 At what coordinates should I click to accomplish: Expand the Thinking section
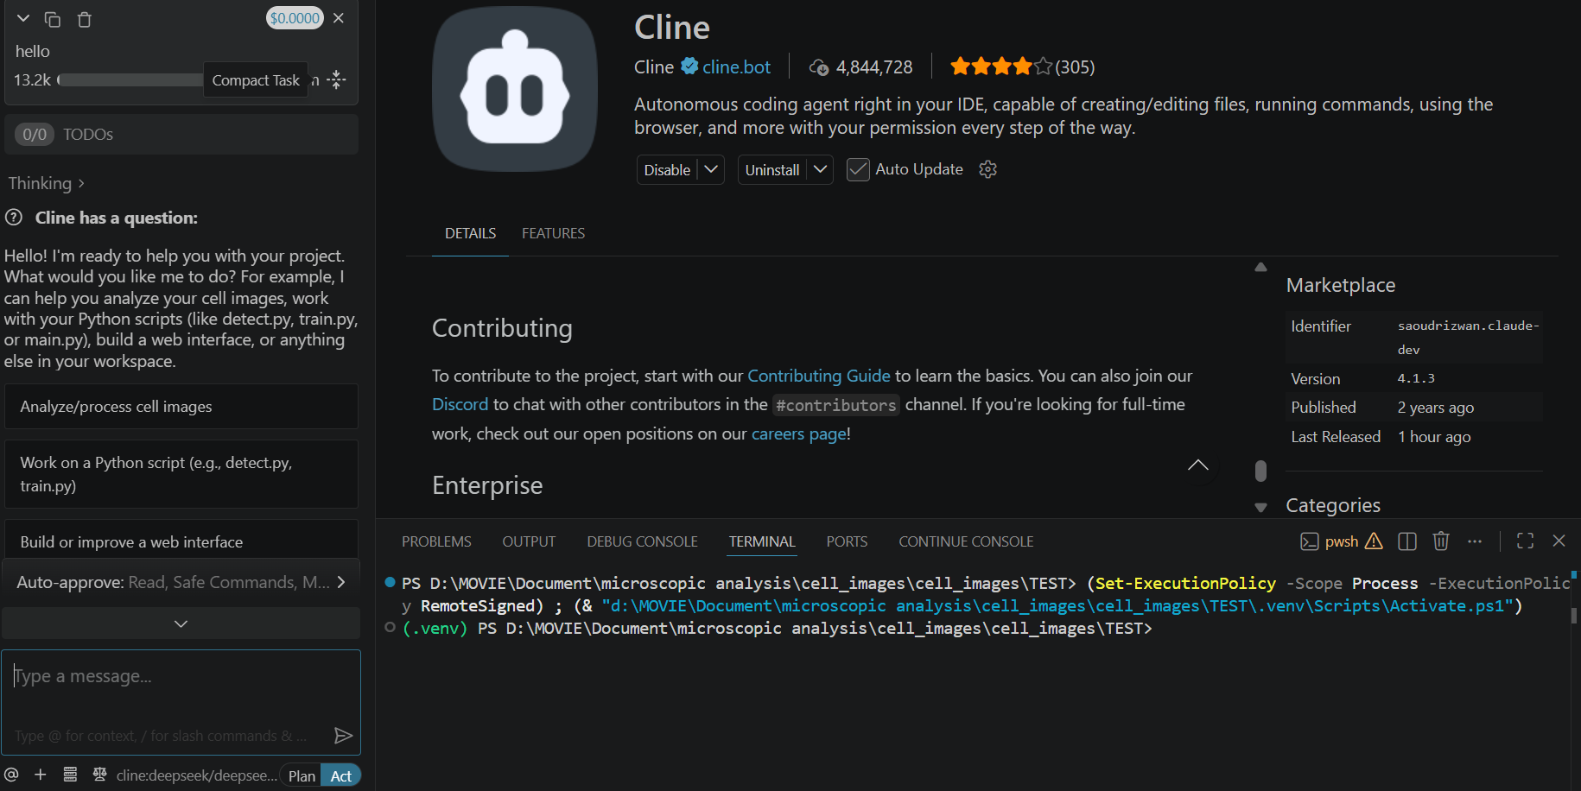tap(46, 183)
